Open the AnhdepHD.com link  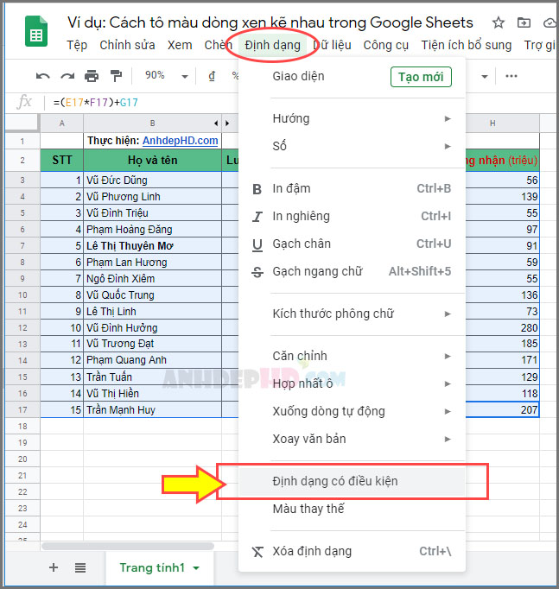tap(181, 141)
